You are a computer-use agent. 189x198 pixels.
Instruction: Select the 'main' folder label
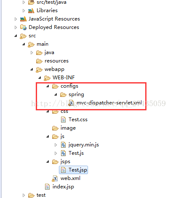43,44
